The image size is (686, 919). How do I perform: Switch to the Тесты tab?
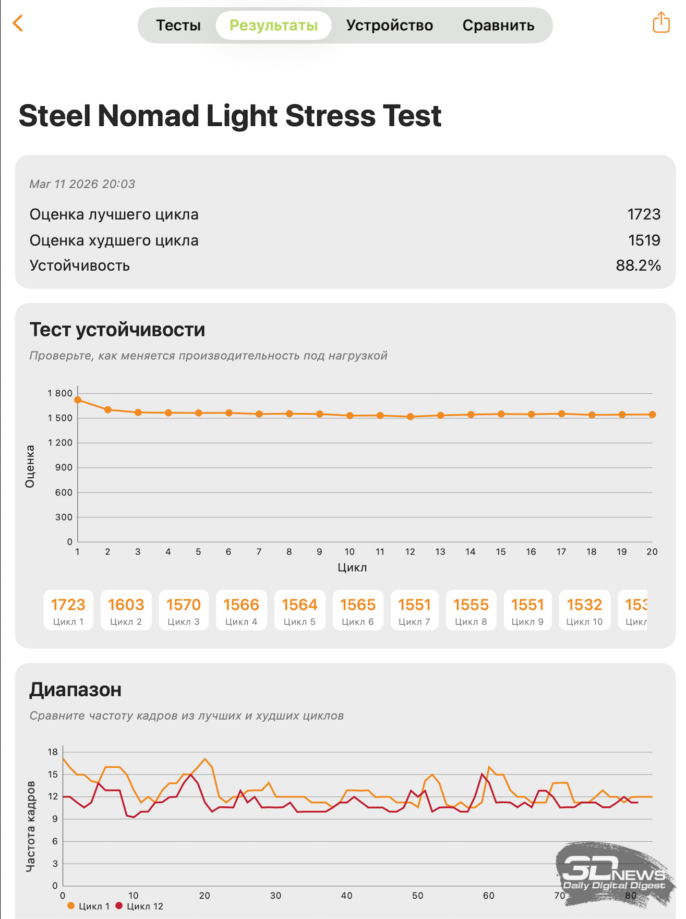point(178,26)
